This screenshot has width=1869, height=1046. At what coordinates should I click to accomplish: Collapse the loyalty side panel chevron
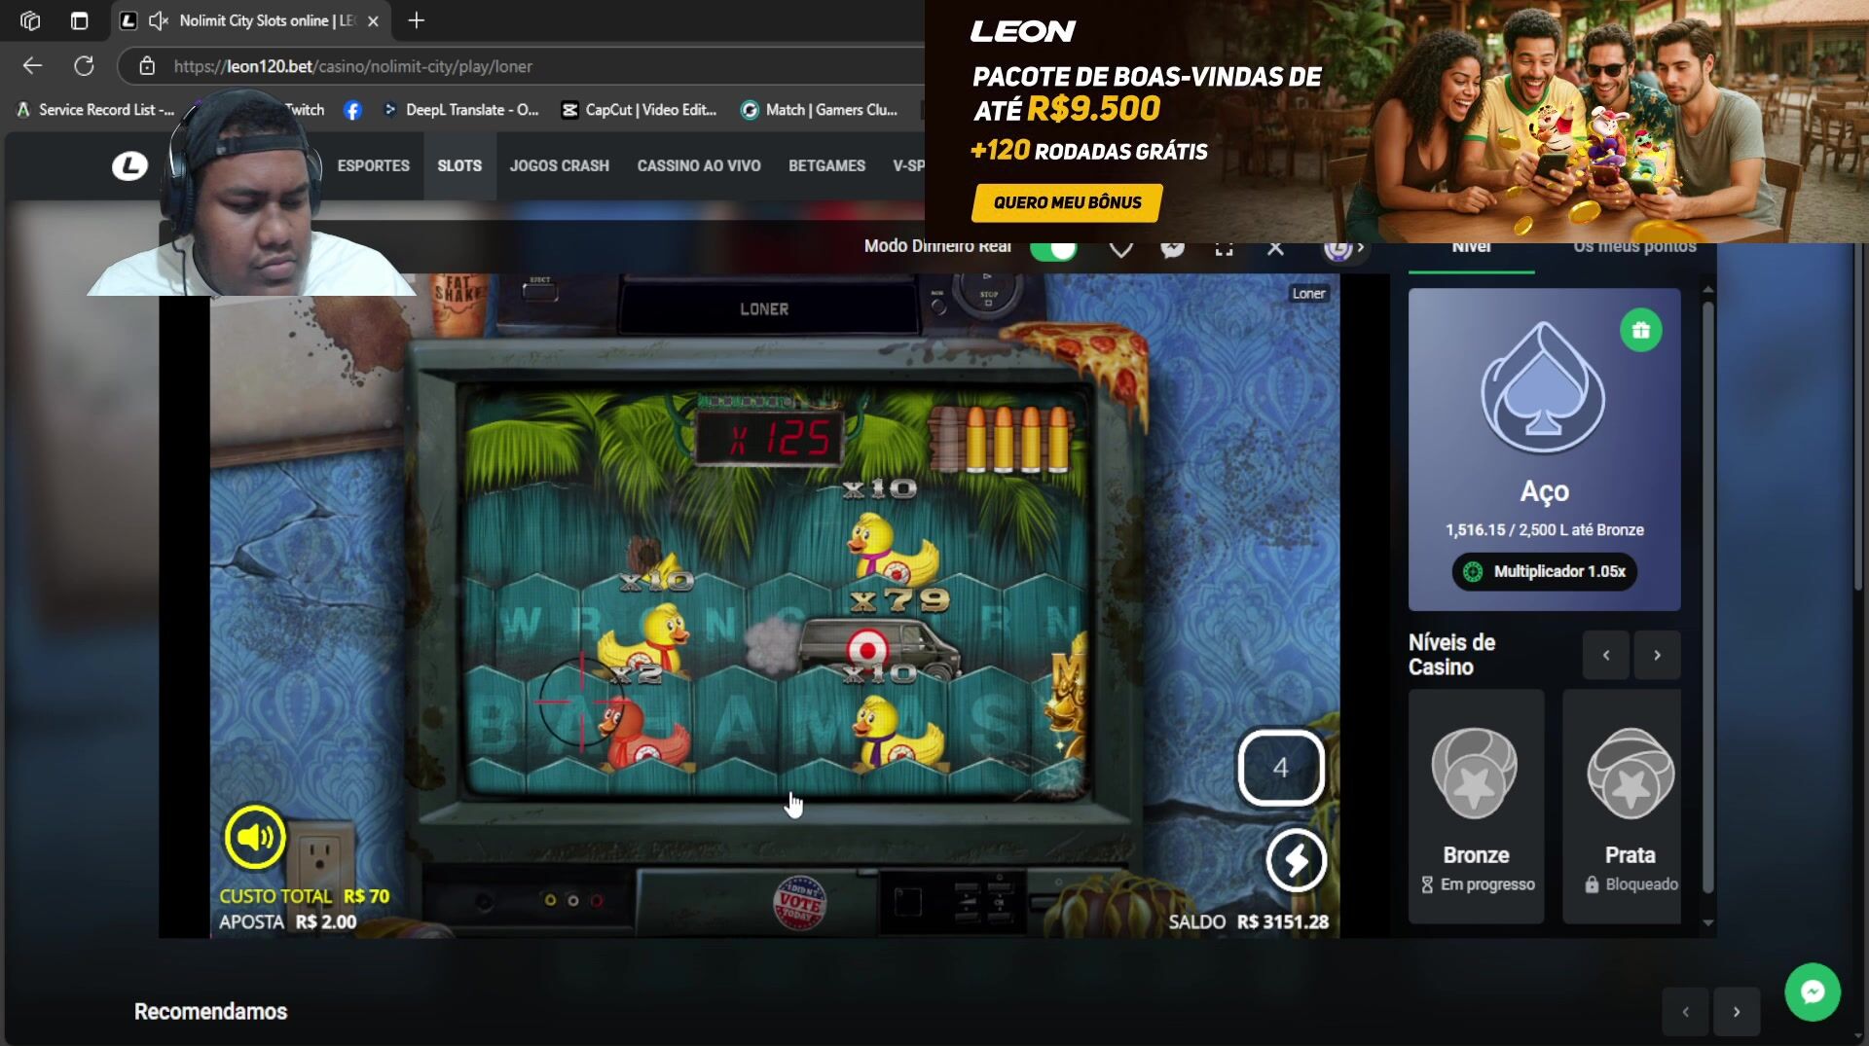tap(1360, 249)
